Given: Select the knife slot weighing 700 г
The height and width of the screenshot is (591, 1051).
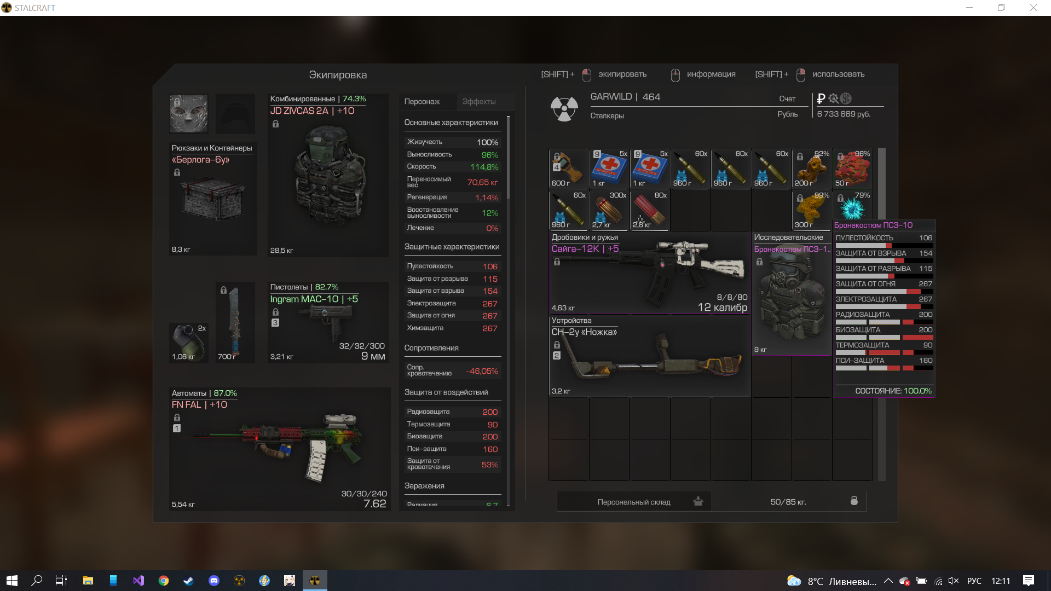Looking at the screenshot, I should click(235, 322).
